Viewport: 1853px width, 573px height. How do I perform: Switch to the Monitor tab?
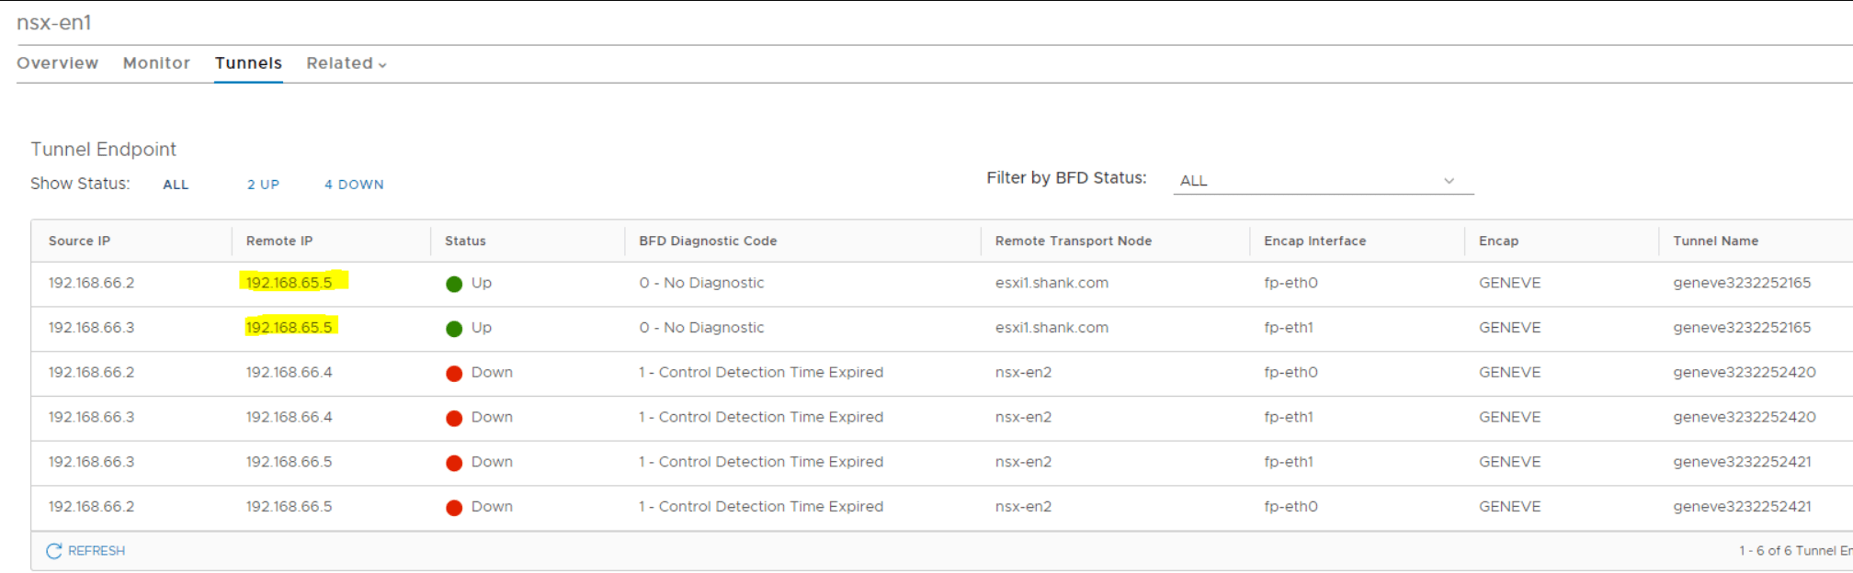[x=156, y=63]
